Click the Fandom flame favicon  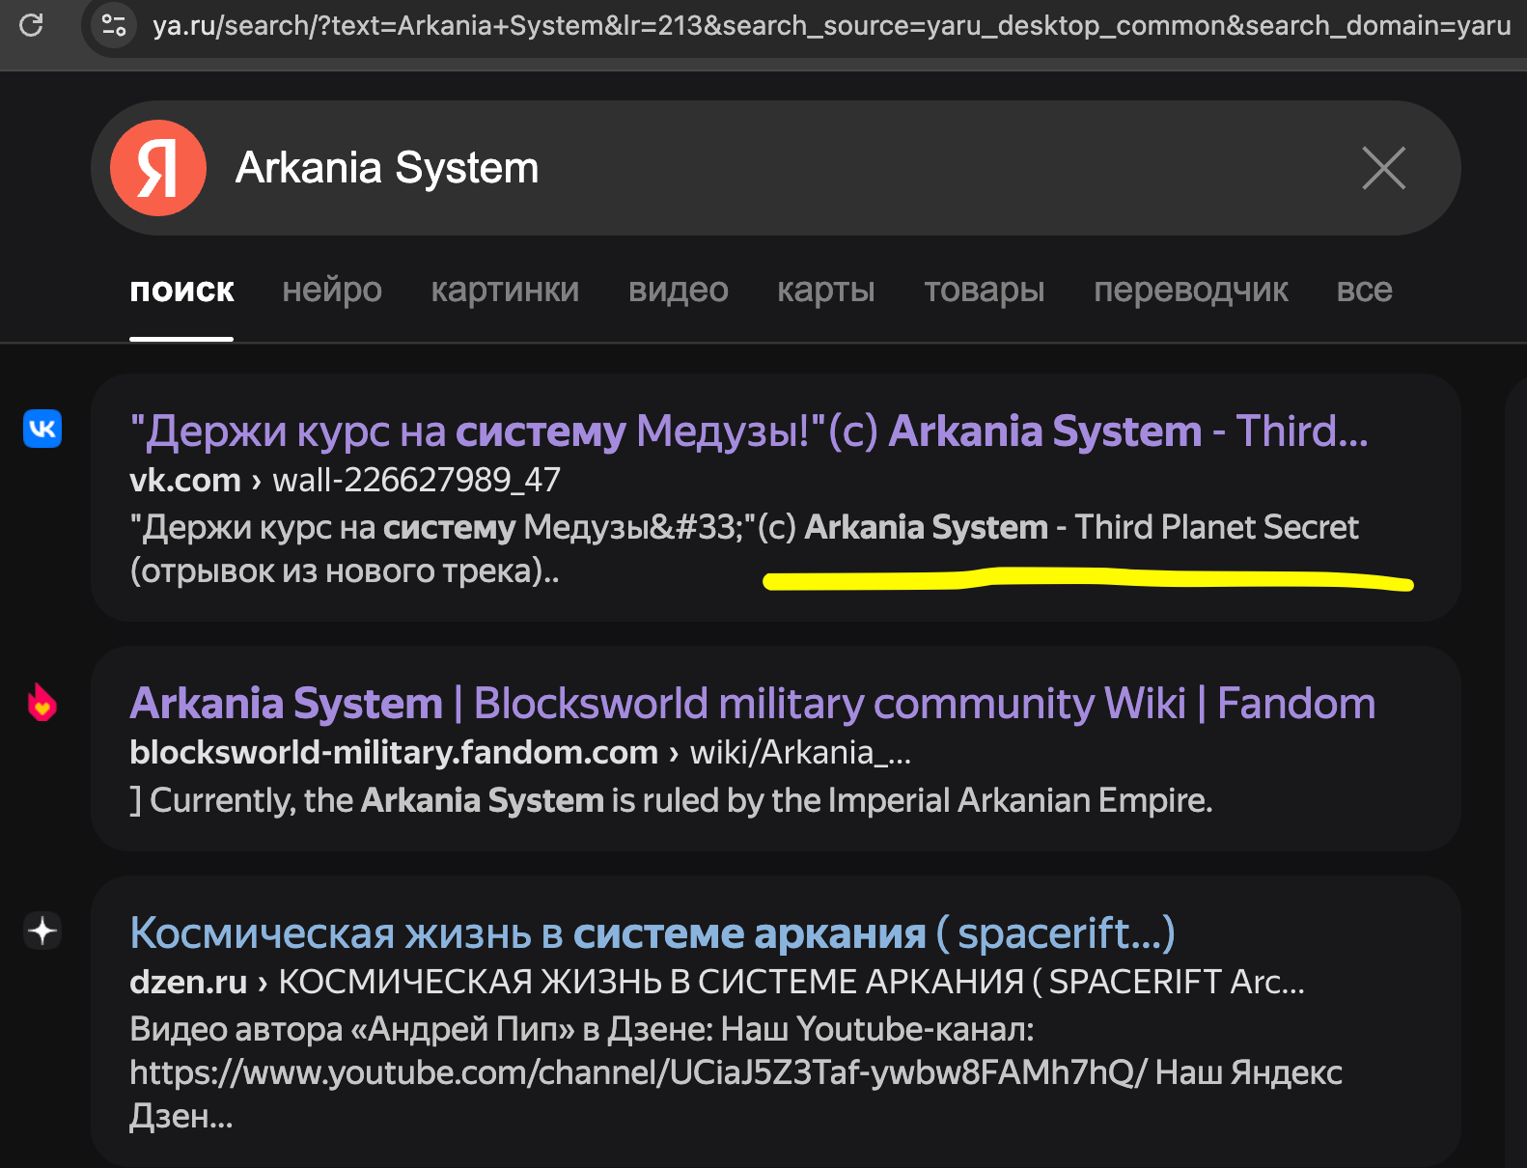point(42,703)
